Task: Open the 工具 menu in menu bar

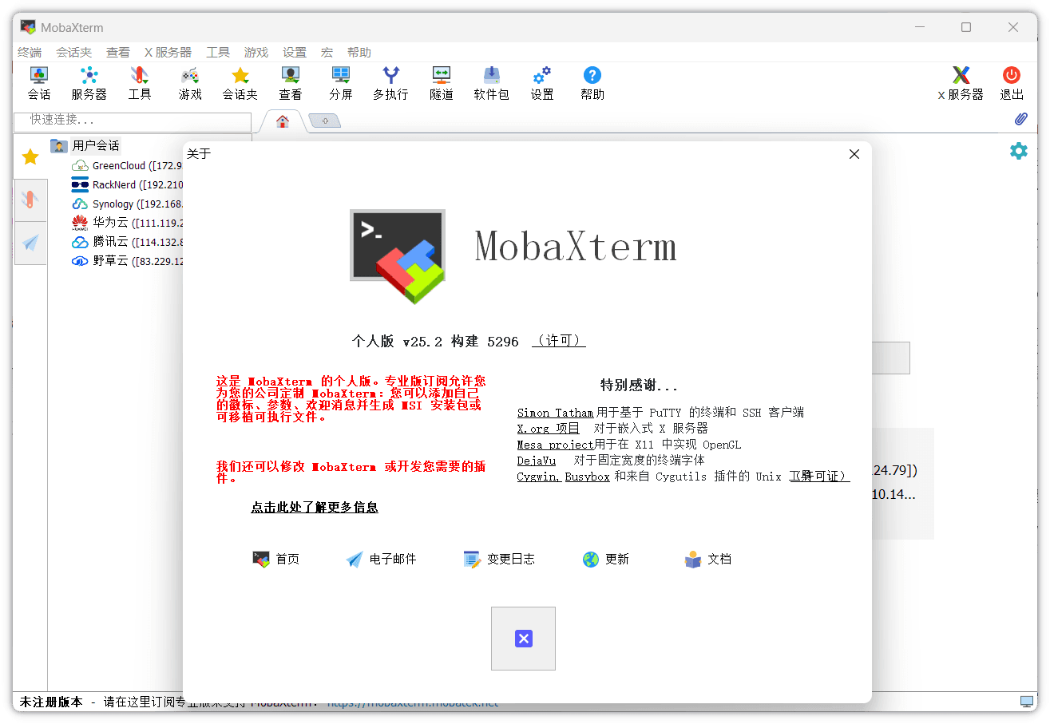Action: [218, 52]
